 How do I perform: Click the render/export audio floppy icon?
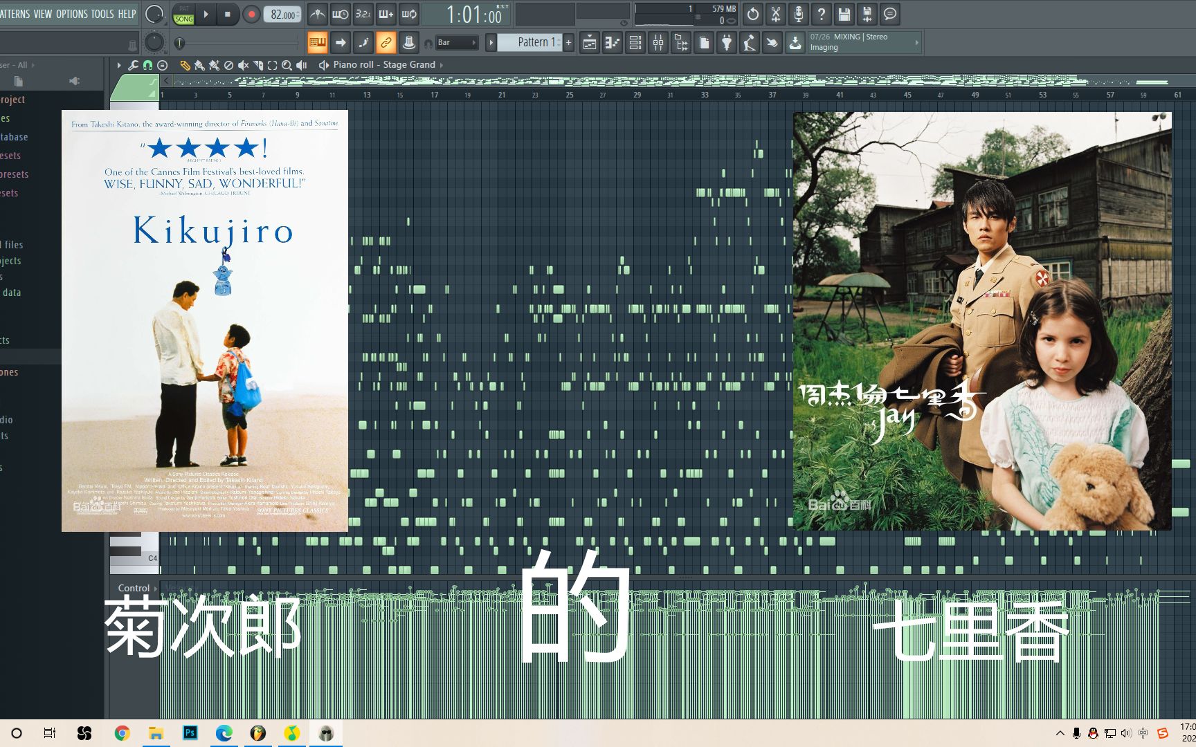[867, 14]
